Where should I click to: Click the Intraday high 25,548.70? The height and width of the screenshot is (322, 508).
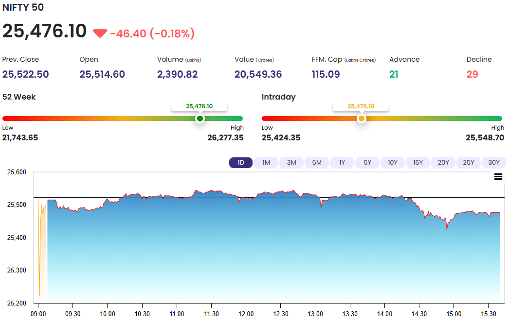pyautogui.click(x=485, y=138)
